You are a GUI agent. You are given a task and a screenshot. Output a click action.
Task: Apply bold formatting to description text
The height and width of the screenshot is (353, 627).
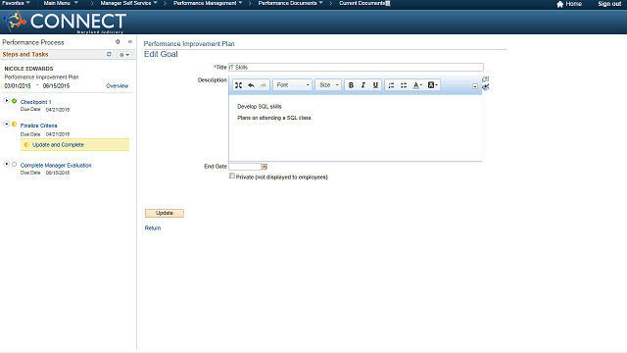coord(351,85)
